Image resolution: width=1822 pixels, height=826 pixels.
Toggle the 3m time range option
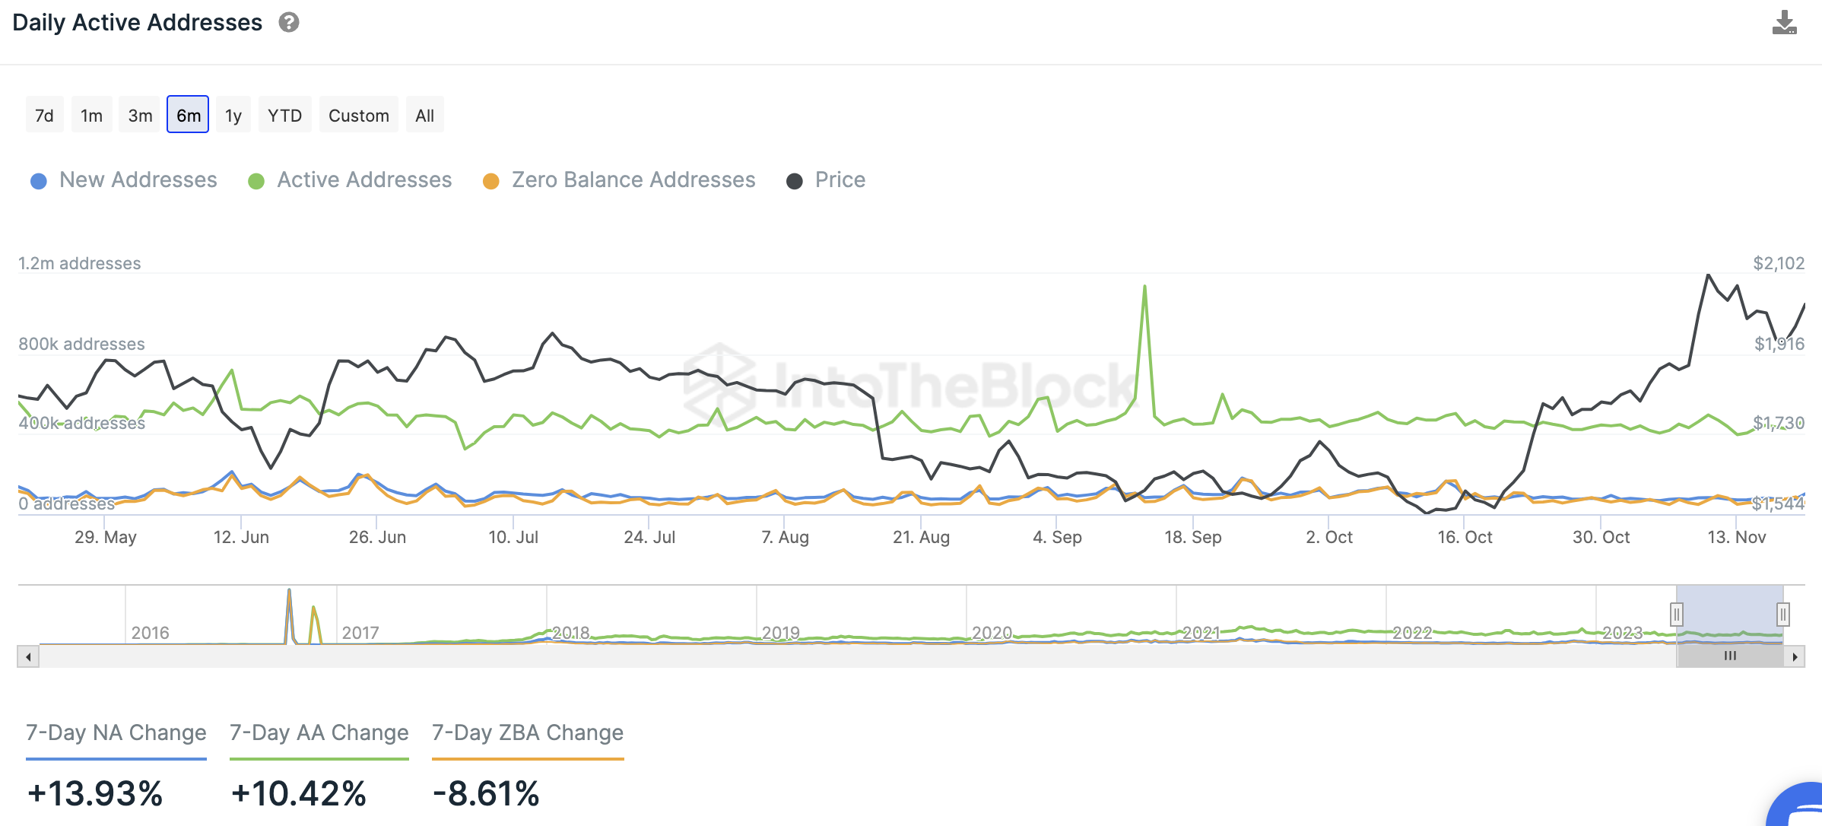point(138,115)
